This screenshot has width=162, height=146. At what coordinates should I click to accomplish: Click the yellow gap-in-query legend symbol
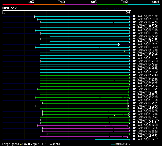tap(21, 144)
